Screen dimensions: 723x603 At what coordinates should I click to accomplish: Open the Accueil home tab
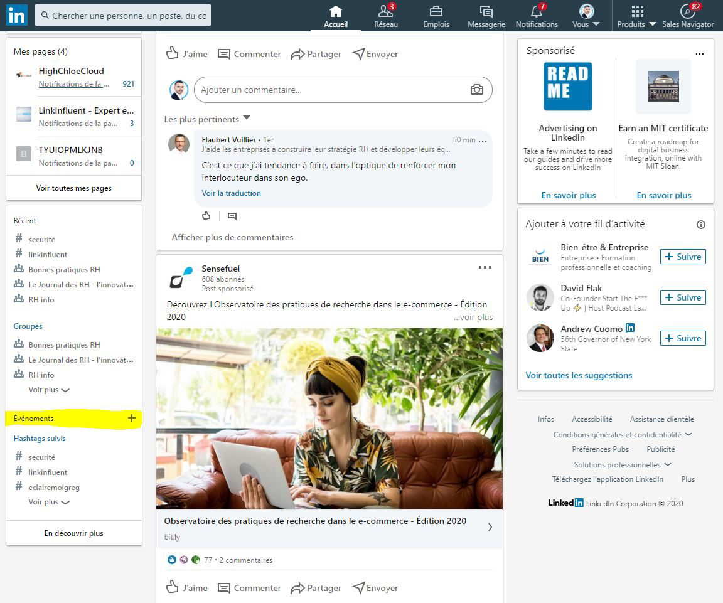point(335,16)
